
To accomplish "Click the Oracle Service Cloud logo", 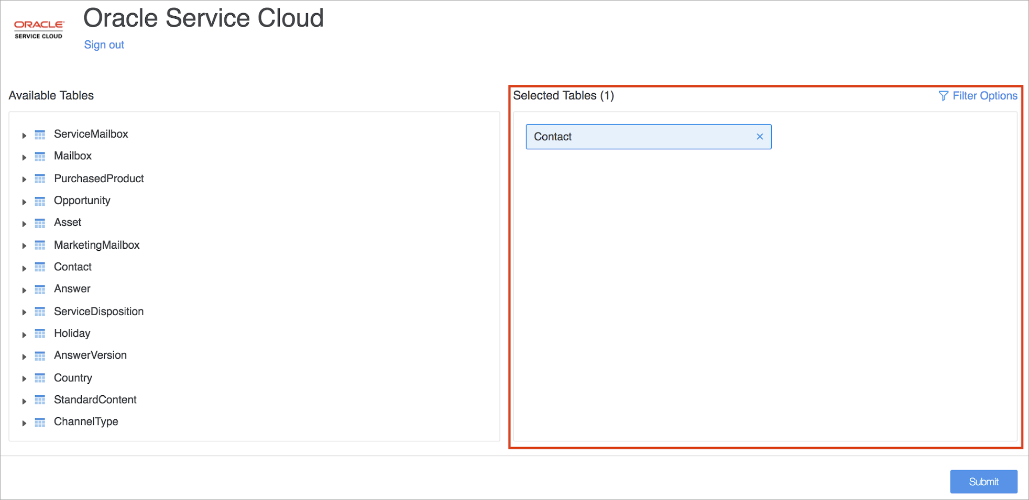I will pos(39,29).
